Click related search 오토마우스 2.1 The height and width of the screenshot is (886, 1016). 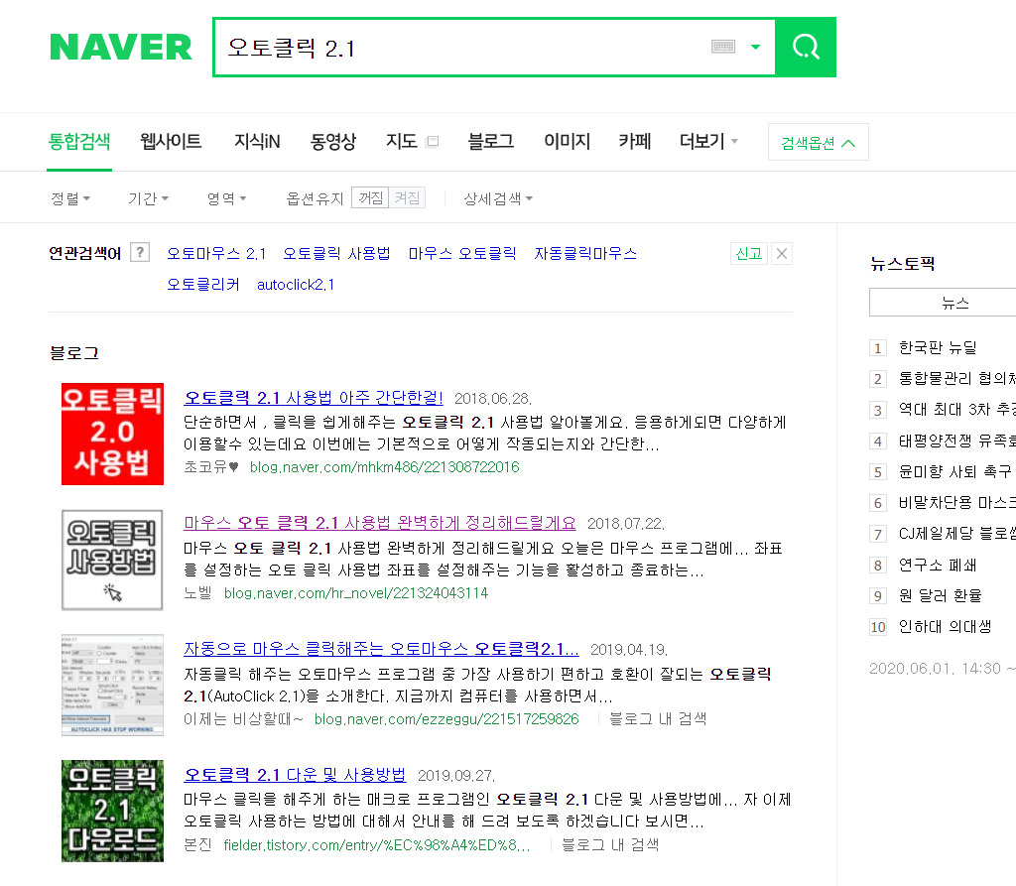216,253
